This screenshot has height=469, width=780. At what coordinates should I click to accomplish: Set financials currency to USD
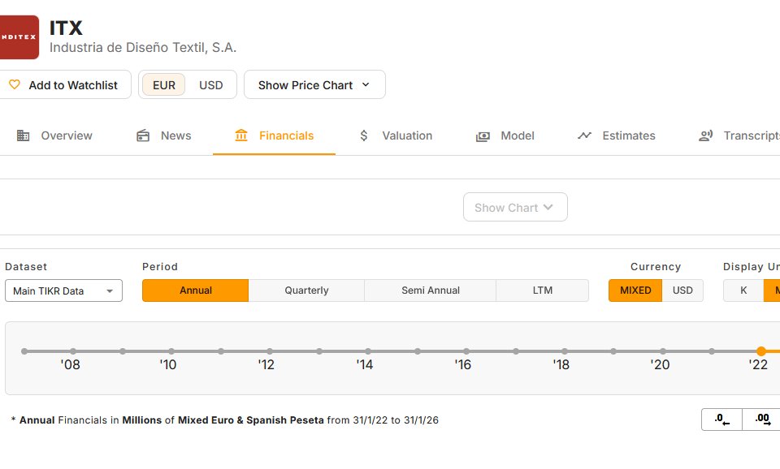click(682, 290)
